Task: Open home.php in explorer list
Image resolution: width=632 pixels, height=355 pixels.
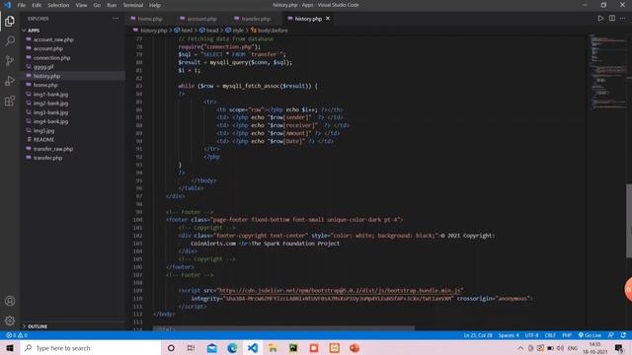Action: click(45, 86)
